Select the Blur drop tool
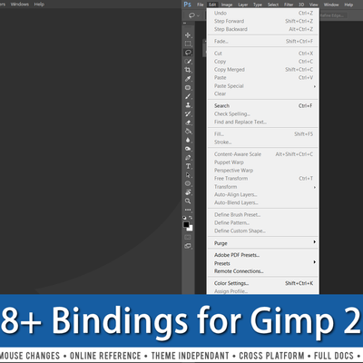363x363 pixels. (x=188, y=140)
